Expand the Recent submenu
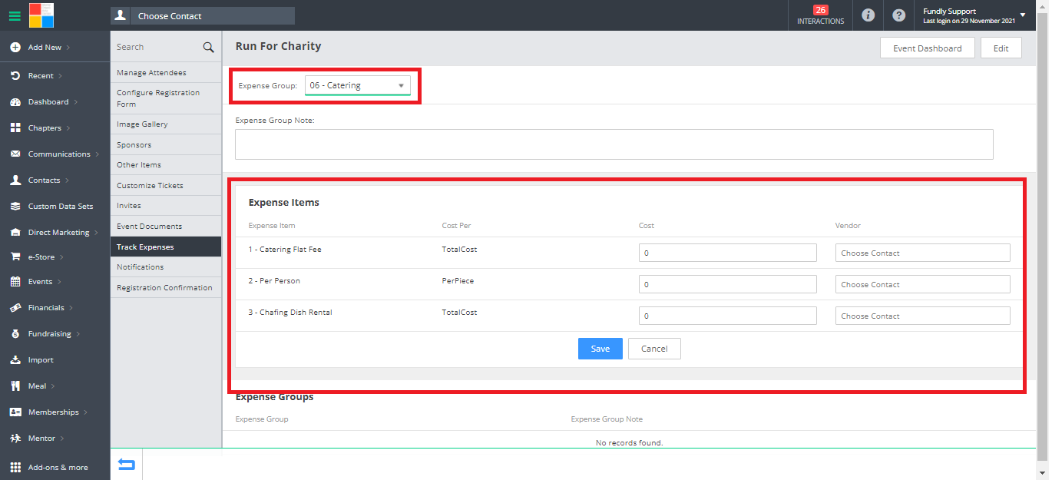Screen dimensions: 1052x480 (x=60, y=76)
